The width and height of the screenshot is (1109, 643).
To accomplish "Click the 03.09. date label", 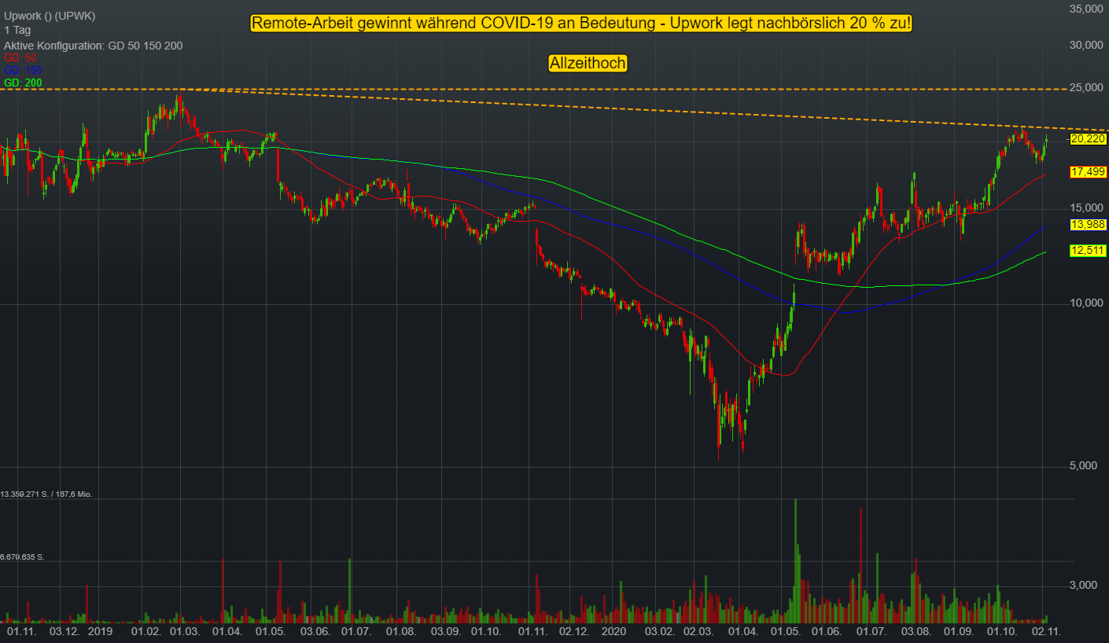I will [444, 631].
